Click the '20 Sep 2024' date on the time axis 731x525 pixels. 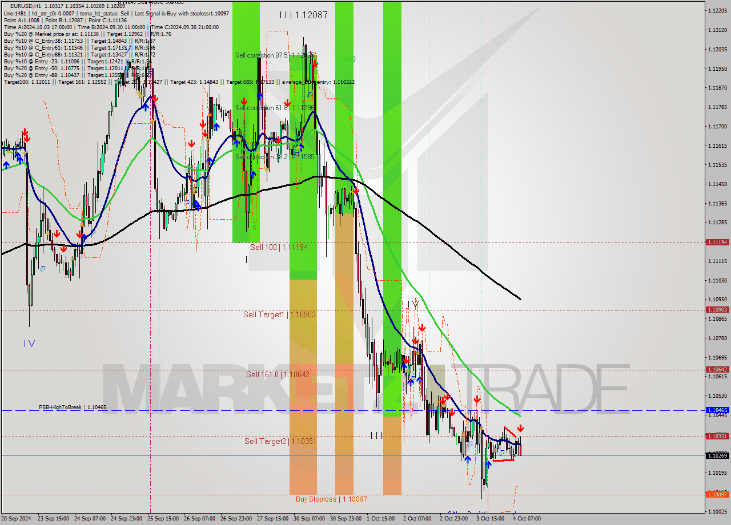coord(16,519)
